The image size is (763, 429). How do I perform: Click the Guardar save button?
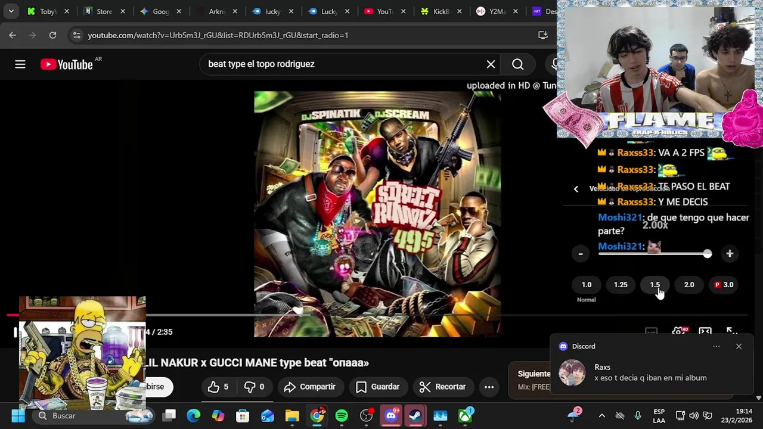378,387
